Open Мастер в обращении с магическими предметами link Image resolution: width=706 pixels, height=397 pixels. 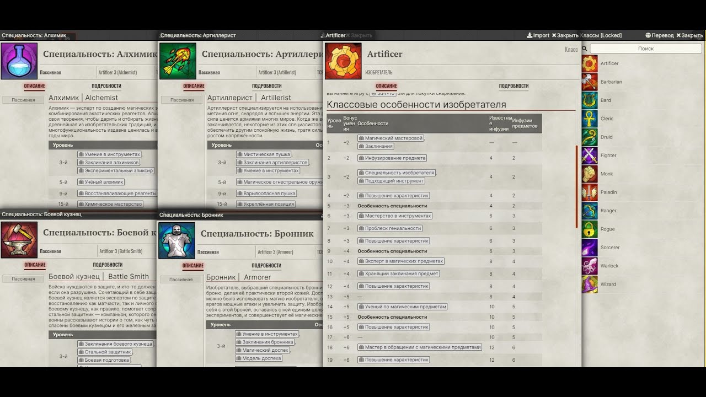click(x=420, y=347)
